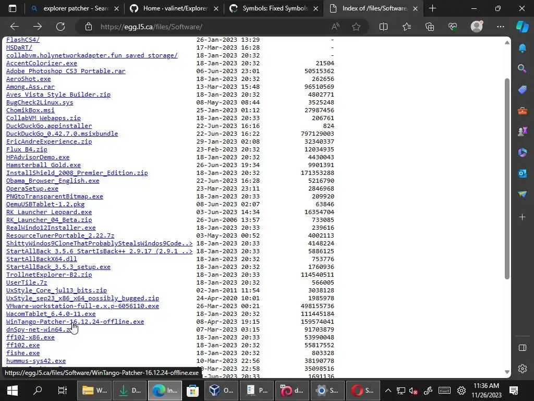Open sidebar notifications bell
The width and height of the screenshot is (534, 401).
point(523,48)
